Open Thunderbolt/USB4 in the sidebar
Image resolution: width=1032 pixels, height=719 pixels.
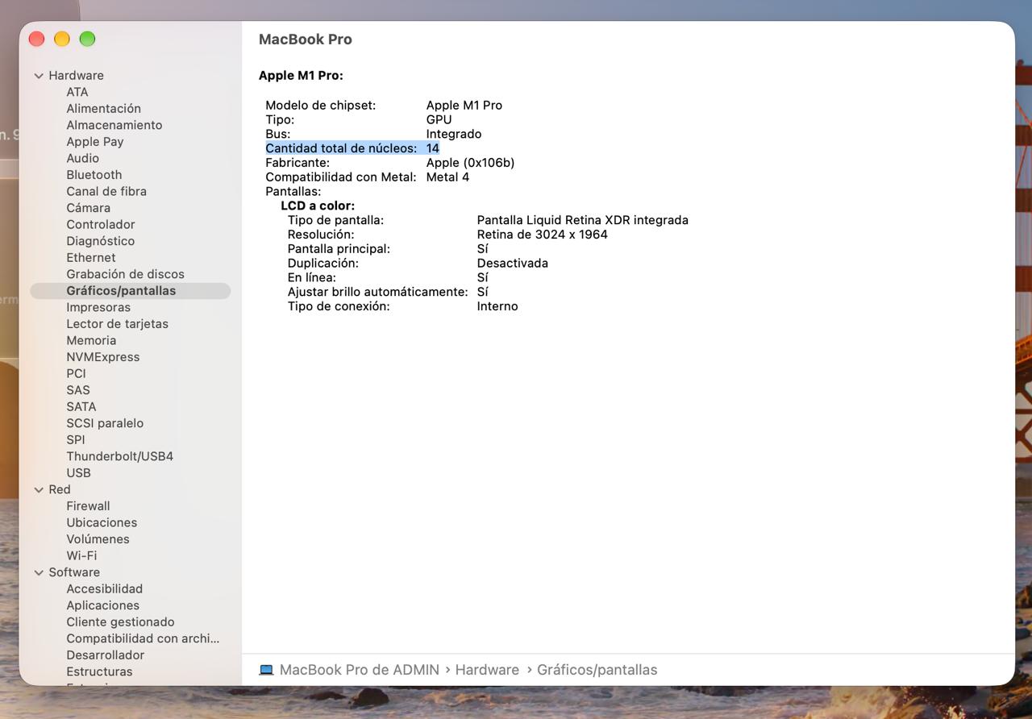pyautogui.click(x=119, y=456)
